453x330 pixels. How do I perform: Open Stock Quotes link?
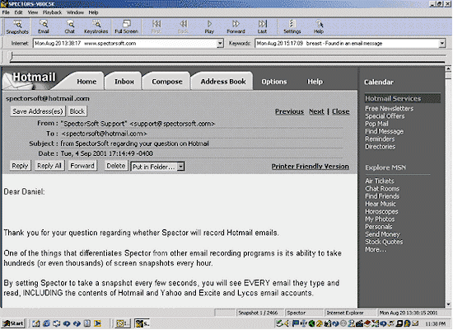384,242
